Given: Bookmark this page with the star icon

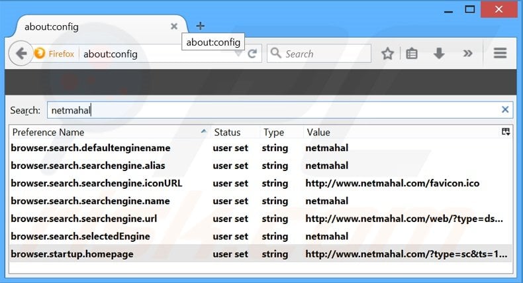Looking at the screenshot, I should tap(387, 54).
